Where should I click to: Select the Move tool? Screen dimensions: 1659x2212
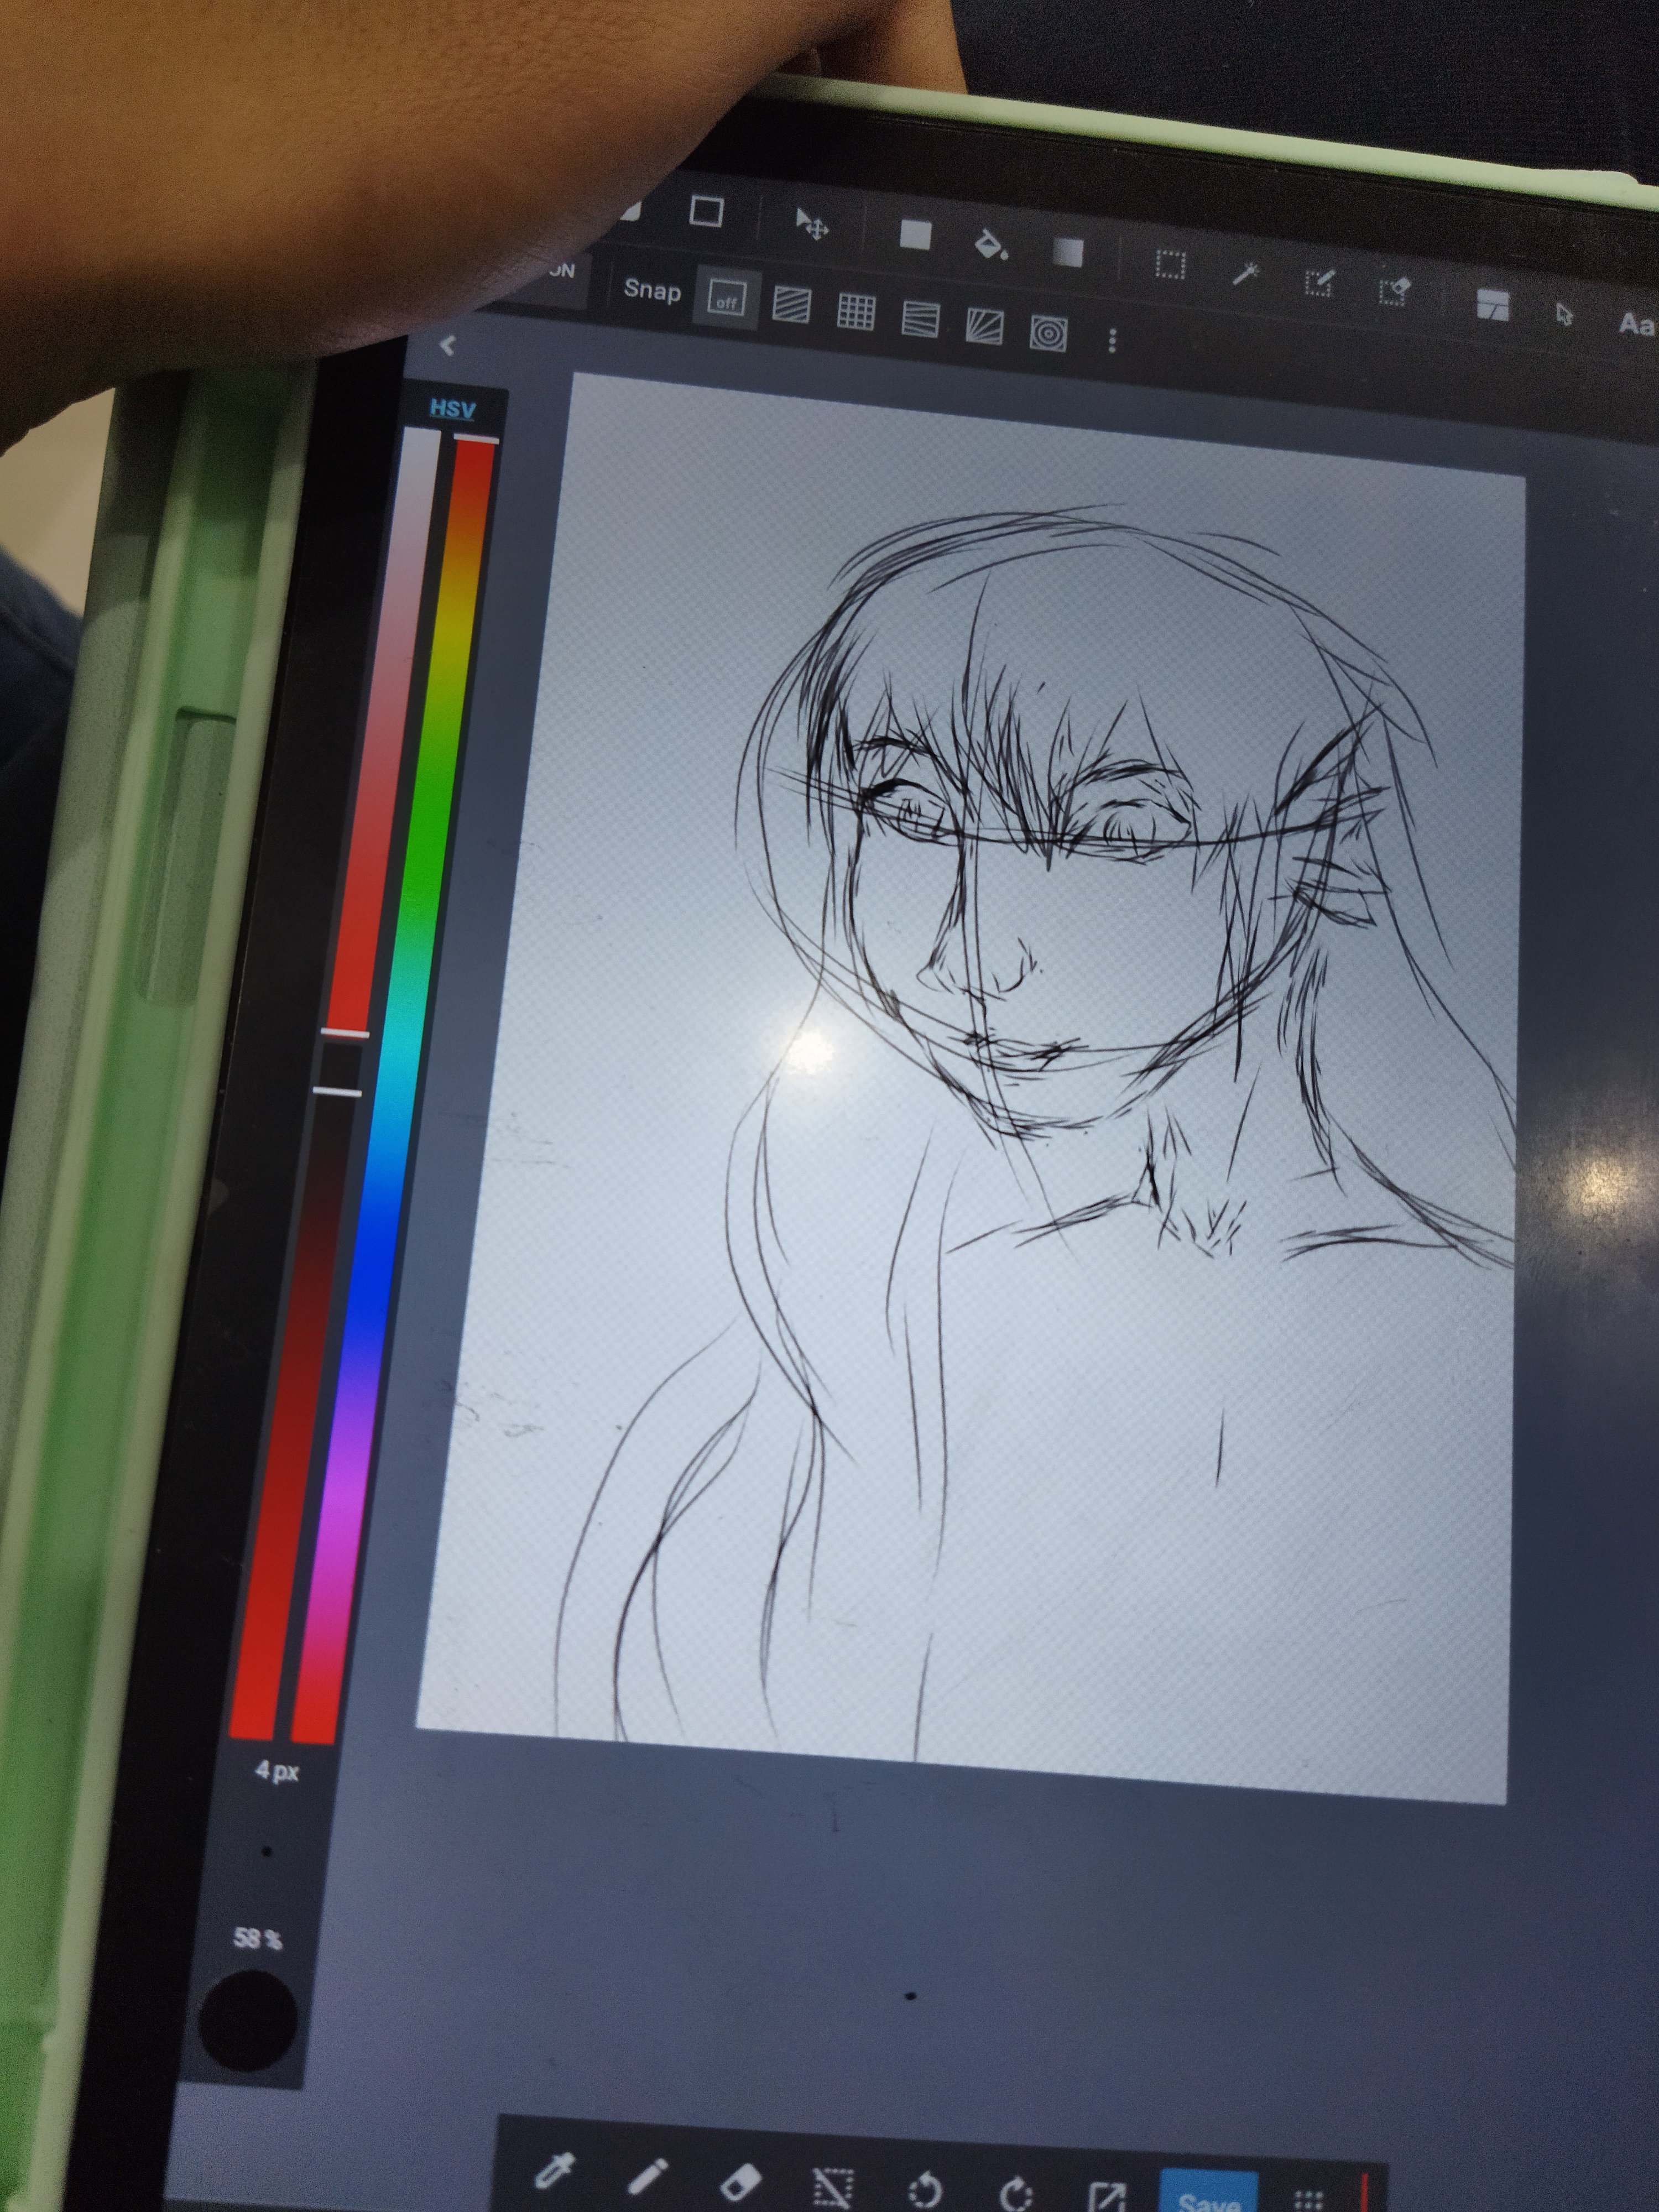coord(811,224)
